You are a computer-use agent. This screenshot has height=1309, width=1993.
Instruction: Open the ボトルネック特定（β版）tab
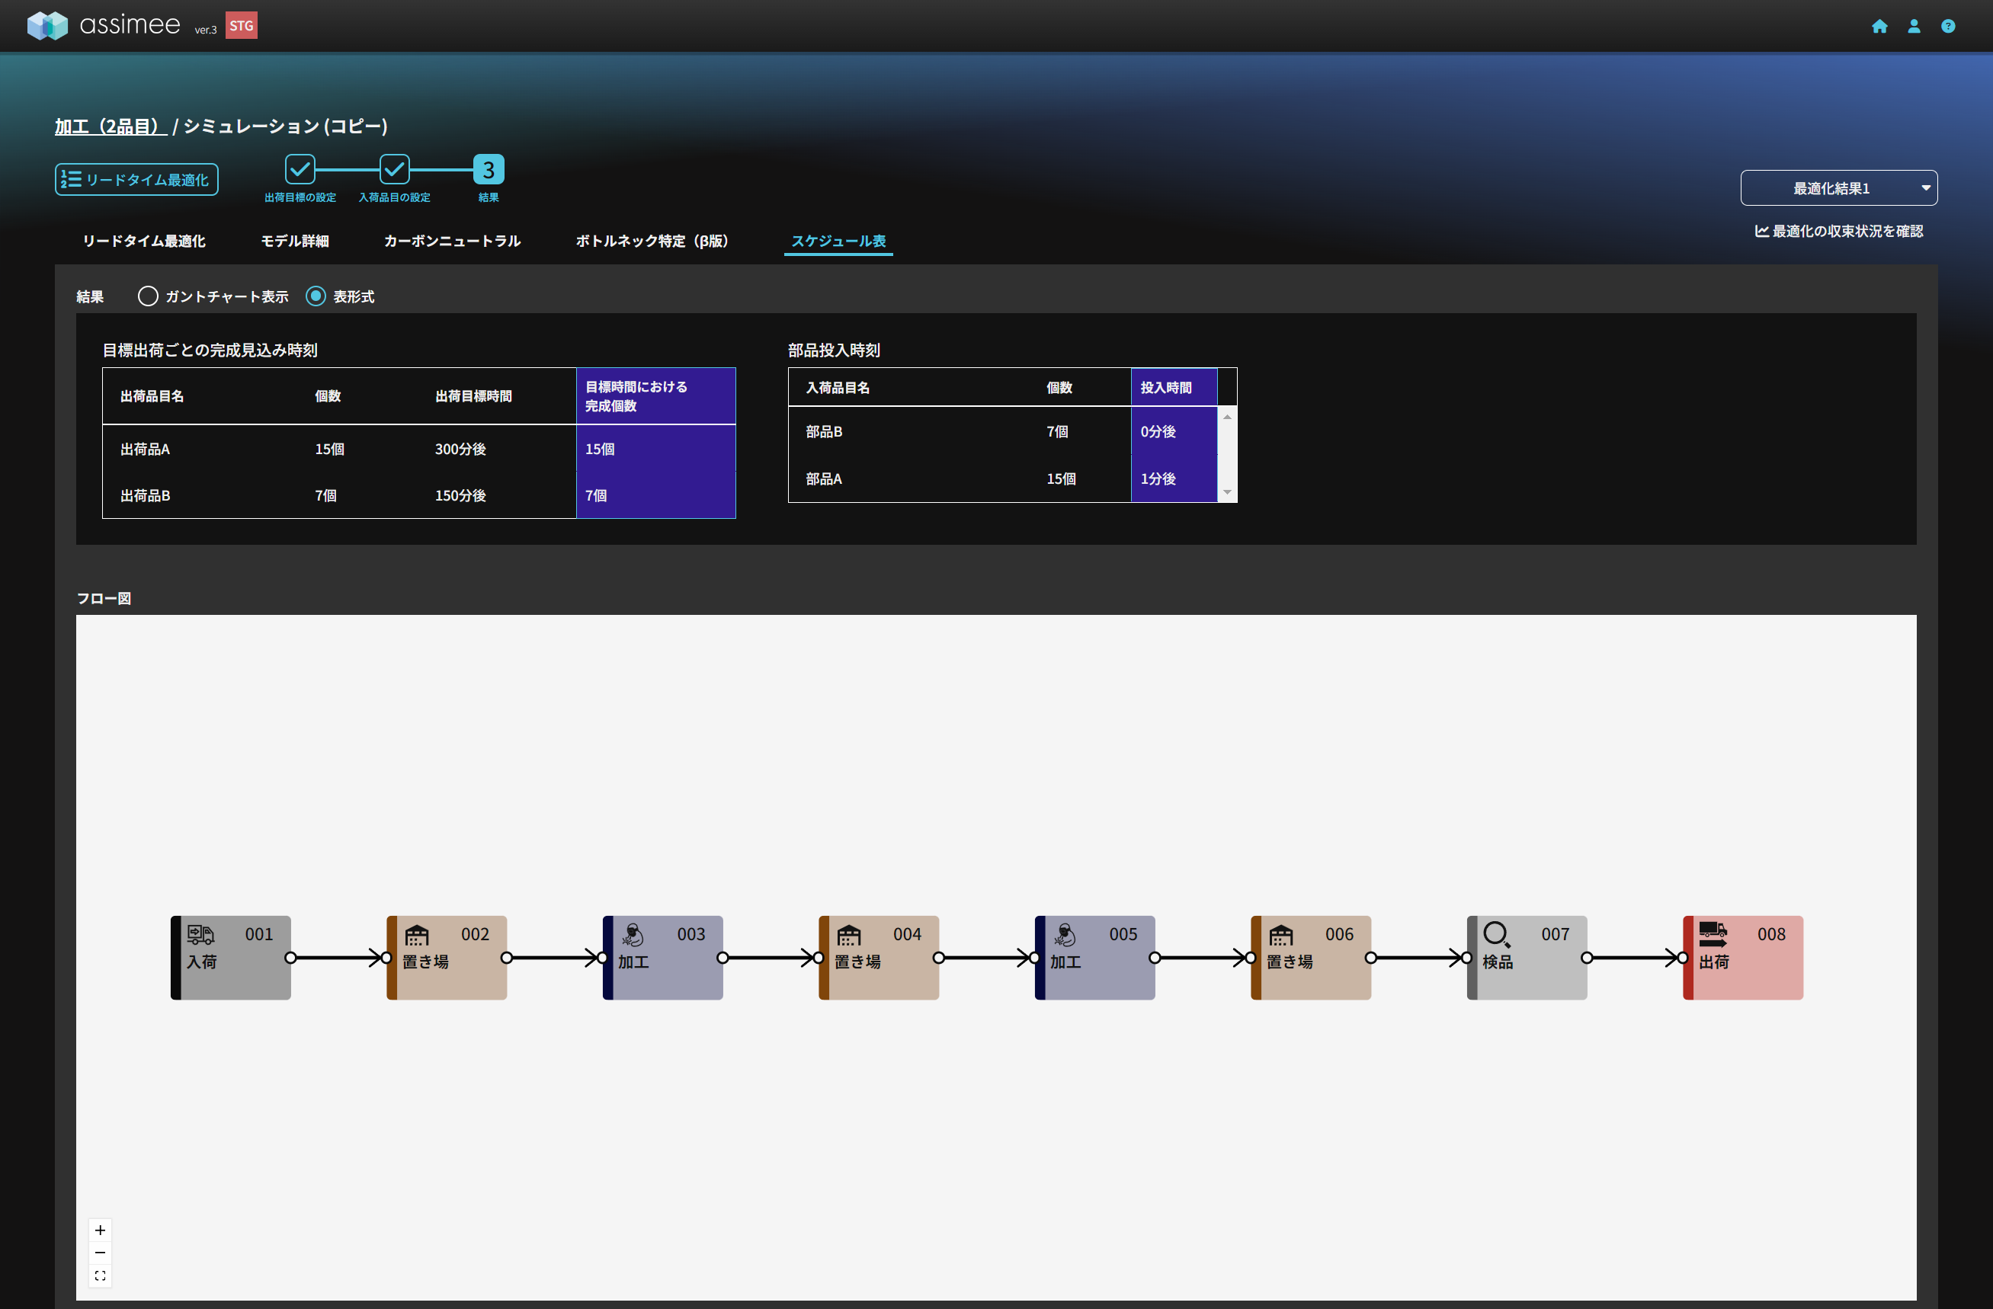[652, 241]
